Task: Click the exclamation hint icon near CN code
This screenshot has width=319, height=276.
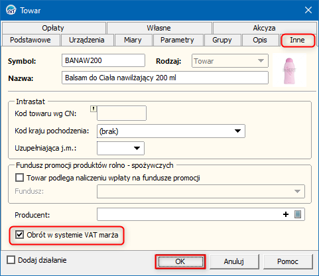Action: (94, 109)
